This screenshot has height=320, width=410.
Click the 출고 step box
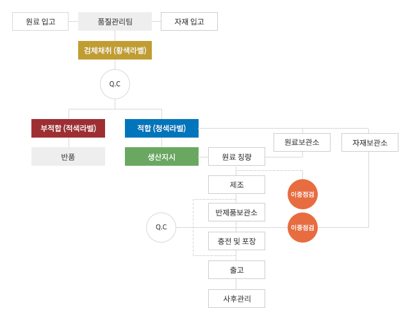pos(236,270)
